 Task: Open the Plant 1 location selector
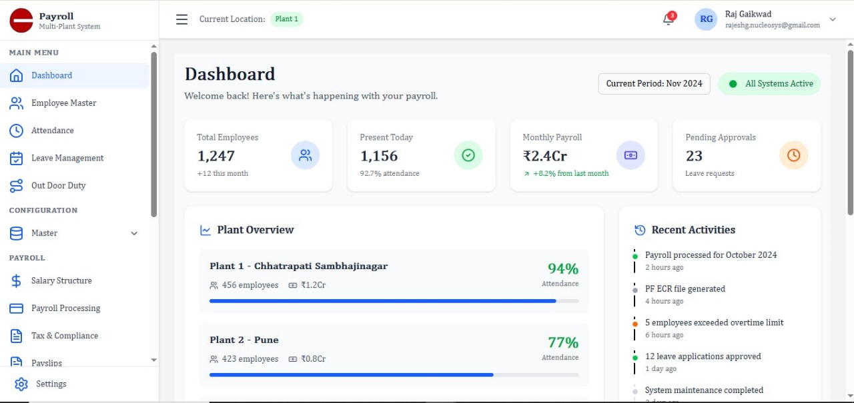point(287,19)
